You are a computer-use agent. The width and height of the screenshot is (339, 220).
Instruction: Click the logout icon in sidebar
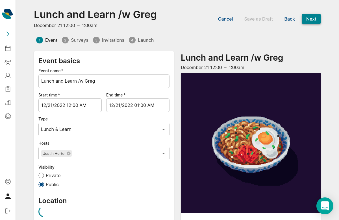[8, 211]
